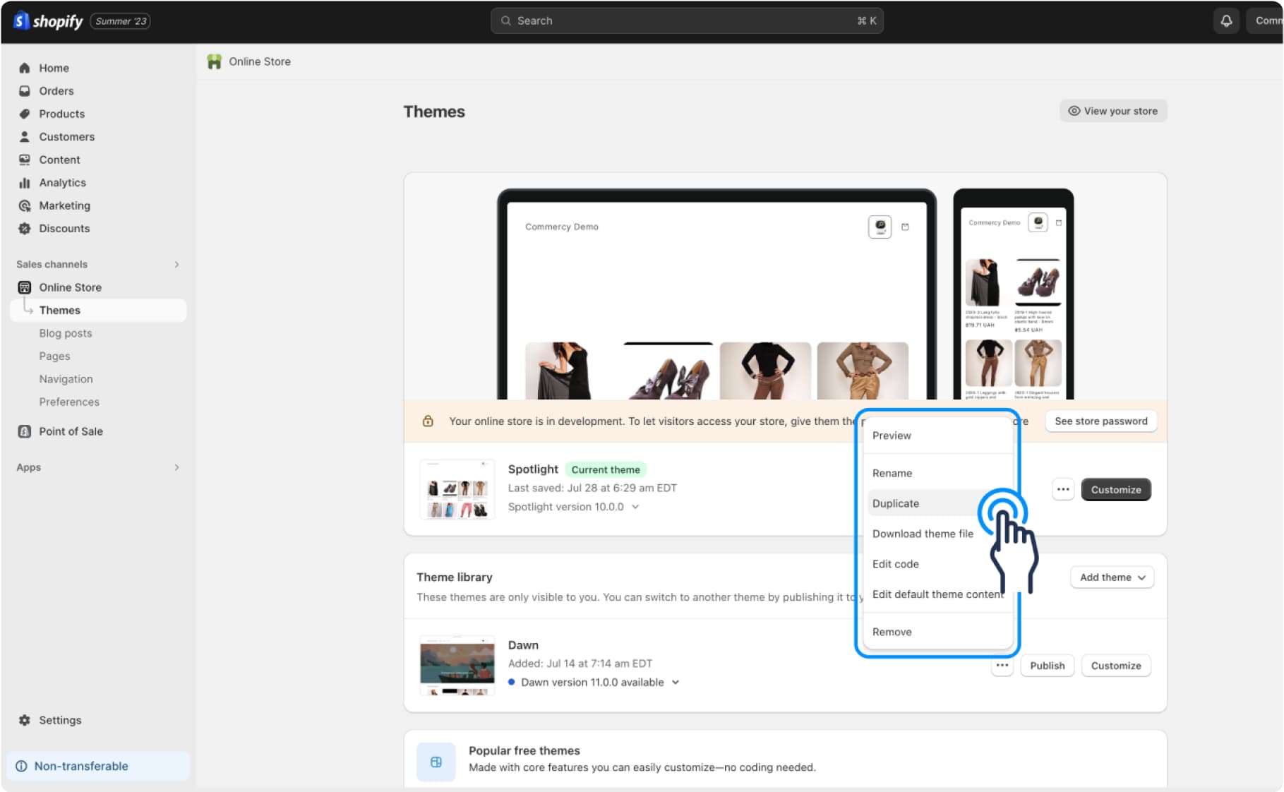Click the Spotlight theme thumbnail
The width and height of the screenshot is (1284, 792).
click(x=457, y=489)
